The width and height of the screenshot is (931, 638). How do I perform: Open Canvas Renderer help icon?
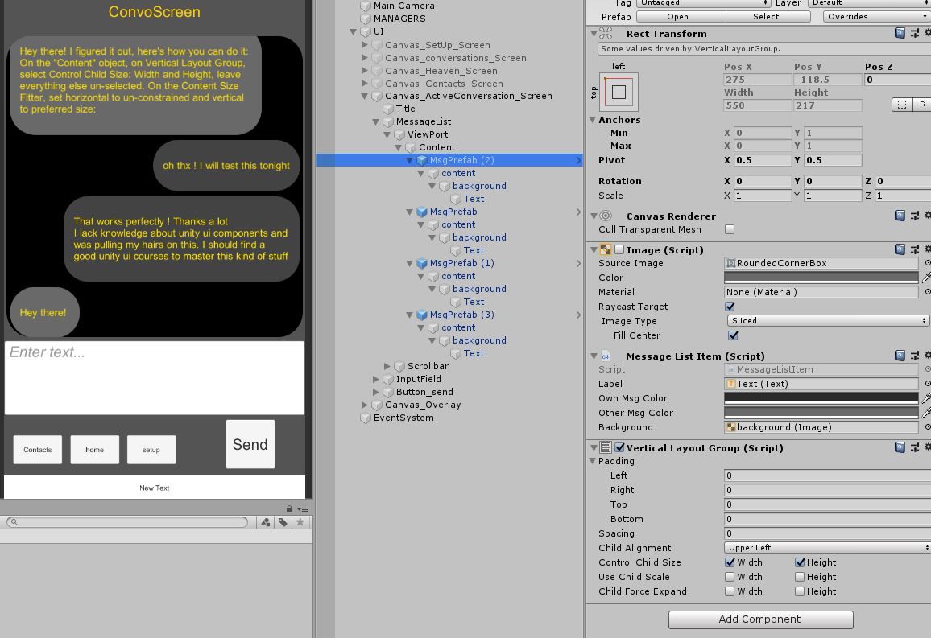coord(900,216)
